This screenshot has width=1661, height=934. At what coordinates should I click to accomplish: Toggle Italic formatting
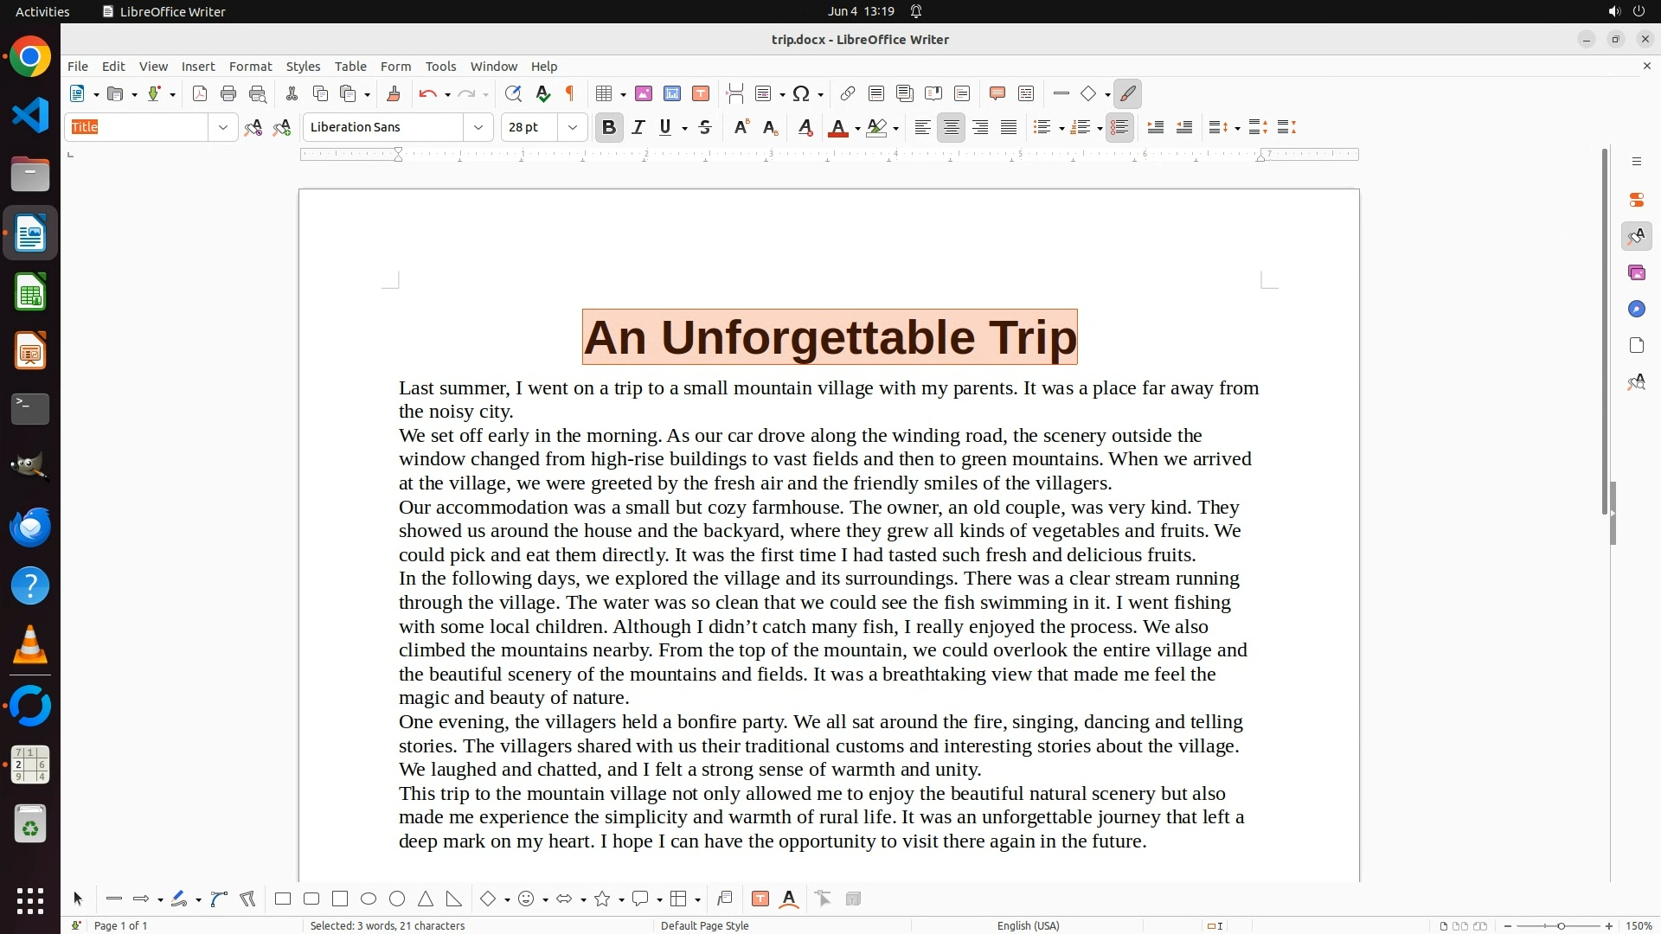pos(638,128)
